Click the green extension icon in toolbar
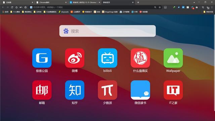Viewport: 215px width, 121px height. (174, 7)
